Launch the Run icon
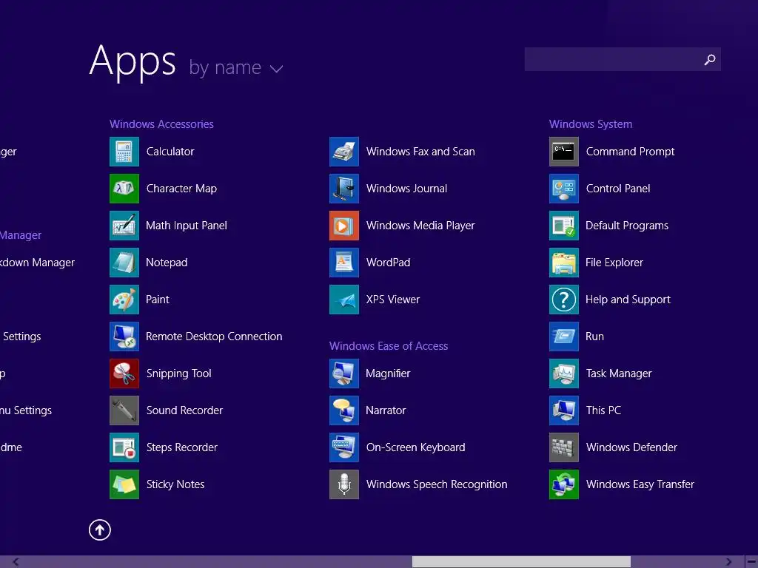This screenshot has width=758, height=568. pyautogui.click(x=563, y=337)
